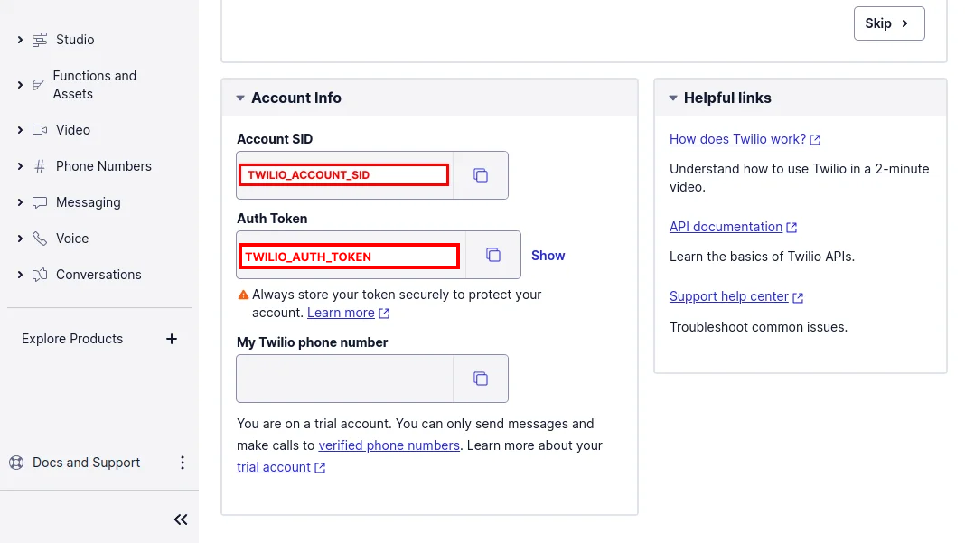The width and height of the screenshot is (965, 543).
Task: Click the 'Troubleshoot common issues.' text
Action: 758,327
